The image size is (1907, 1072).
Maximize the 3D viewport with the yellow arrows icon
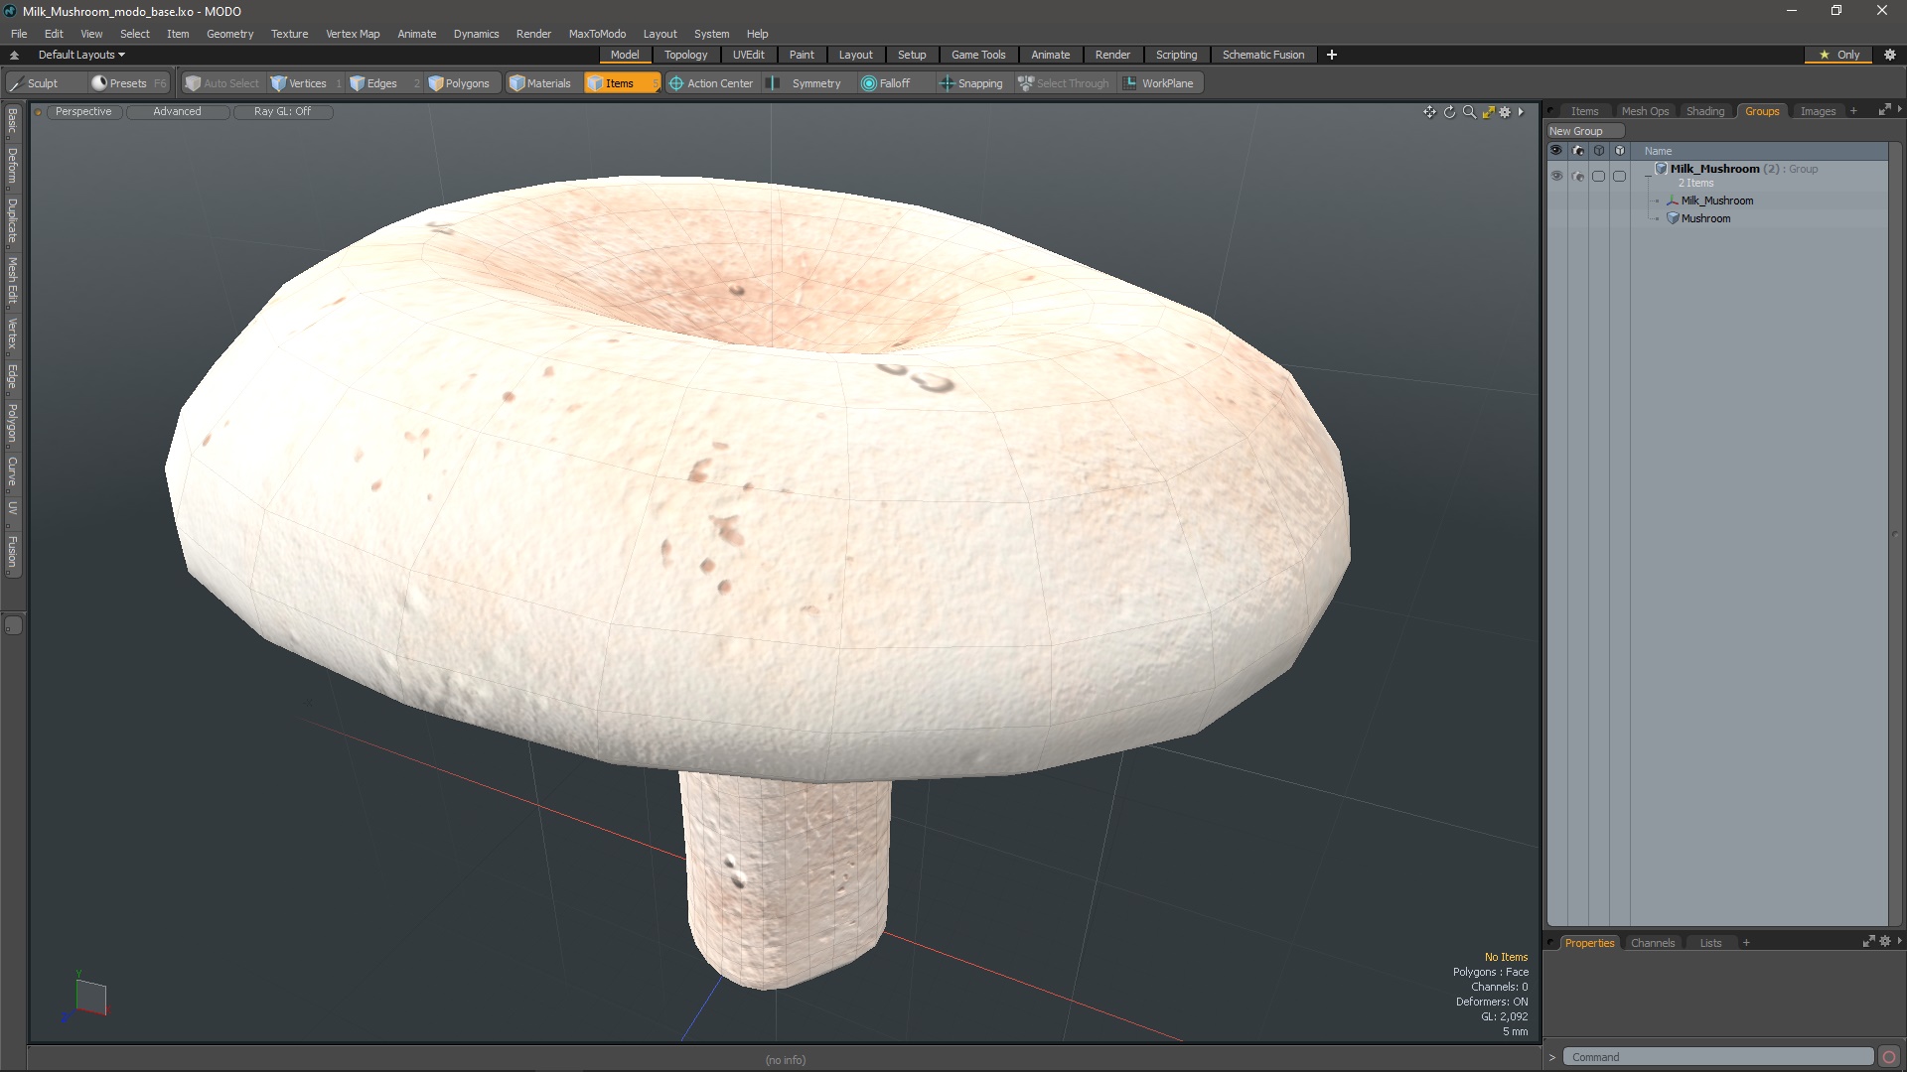[1488, 112]
